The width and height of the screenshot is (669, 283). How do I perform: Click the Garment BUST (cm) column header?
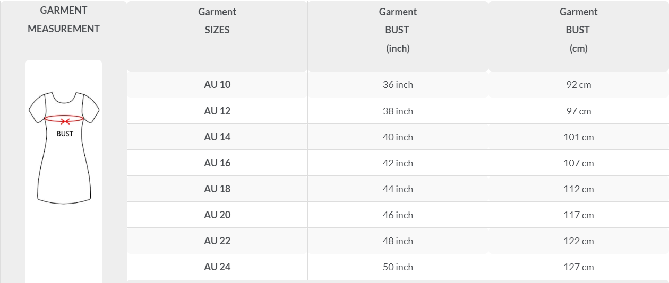(x=578, y=30)
